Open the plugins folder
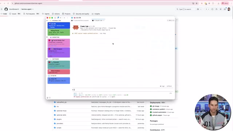 pyautogui.click(x=59, y=119)
